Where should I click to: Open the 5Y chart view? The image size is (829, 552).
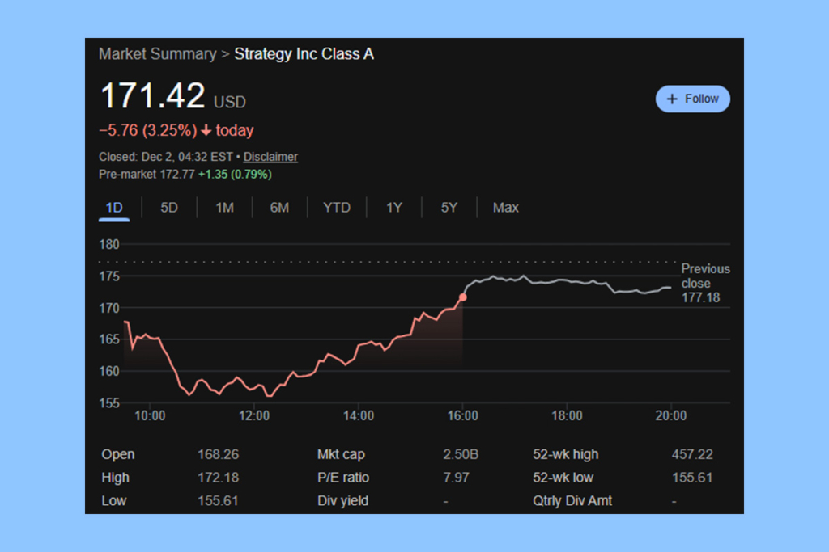(x=449, y=208)
